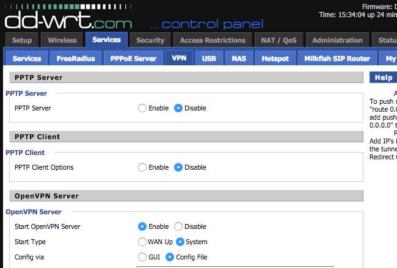Open the PPPoE Server sub-tab
This screenshot has width=397, height=268.
click(133, 58)
